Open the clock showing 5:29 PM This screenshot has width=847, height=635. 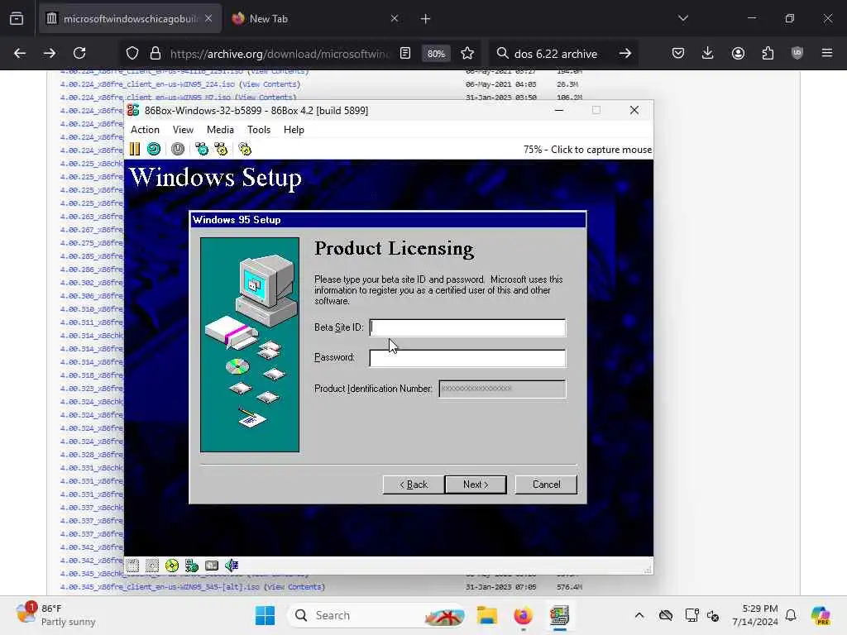click(x=755, y=615)
